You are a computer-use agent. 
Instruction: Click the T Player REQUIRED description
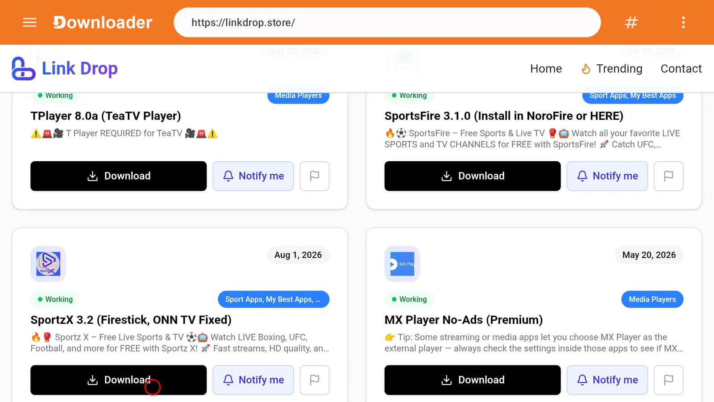coord(124,133)
